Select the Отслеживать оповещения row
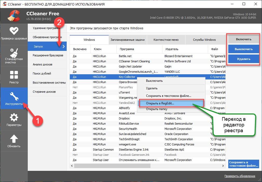 [x=148, y=160]
